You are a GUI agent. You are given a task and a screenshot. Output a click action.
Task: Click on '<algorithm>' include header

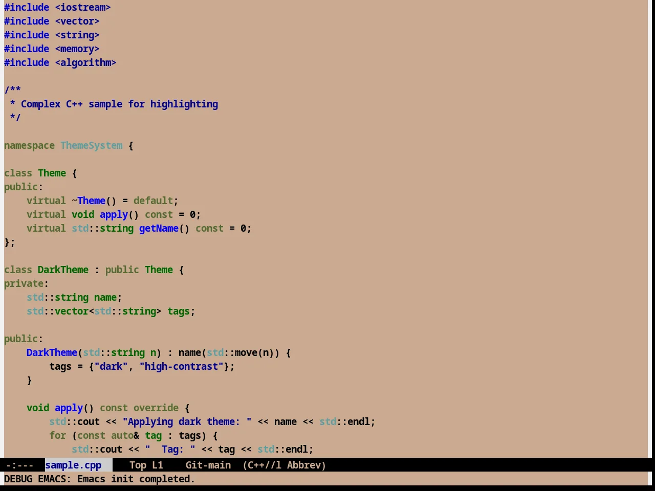85,62
